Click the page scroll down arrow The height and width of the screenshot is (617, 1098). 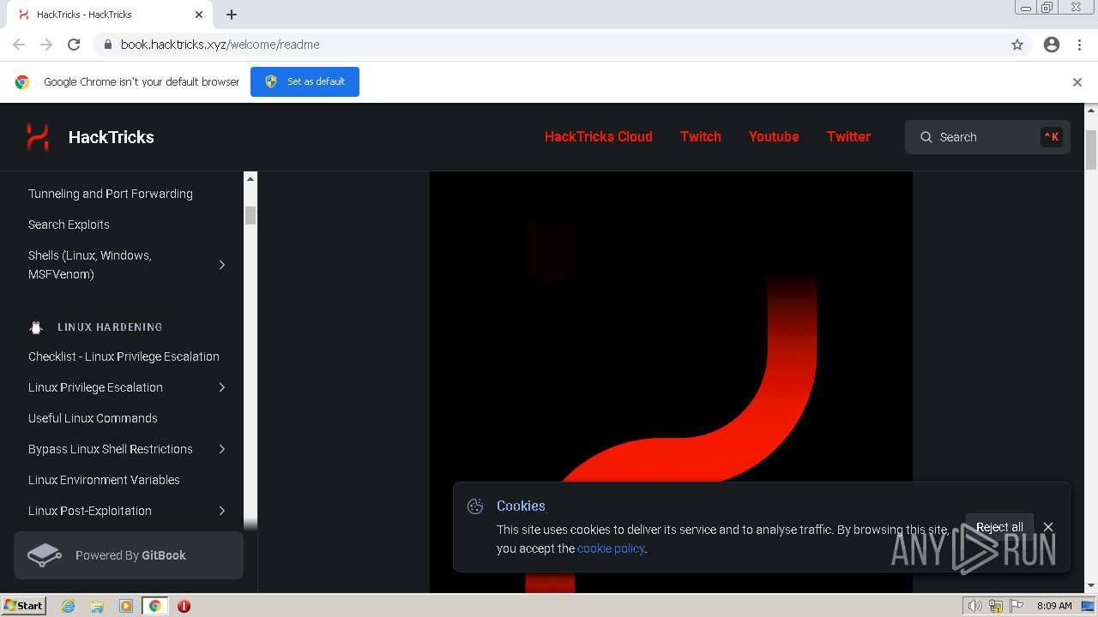1091,586
